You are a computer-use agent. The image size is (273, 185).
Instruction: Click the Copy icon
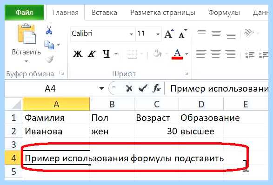49,45
